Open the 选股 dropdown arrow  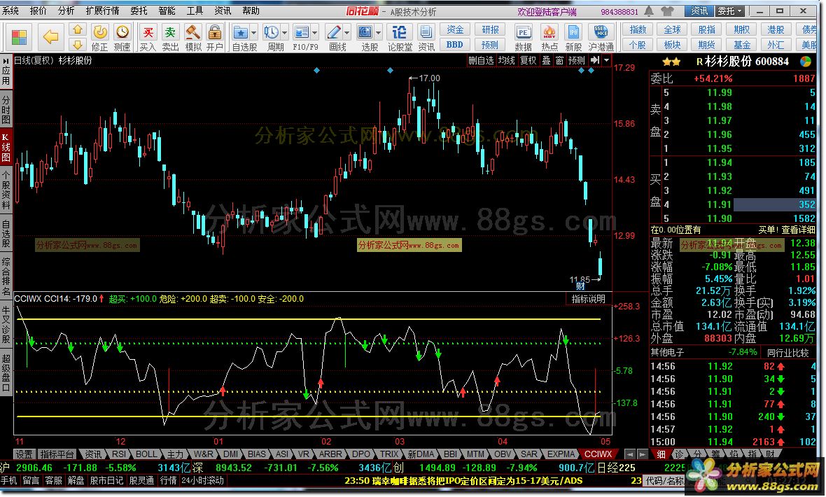point(378,33)
